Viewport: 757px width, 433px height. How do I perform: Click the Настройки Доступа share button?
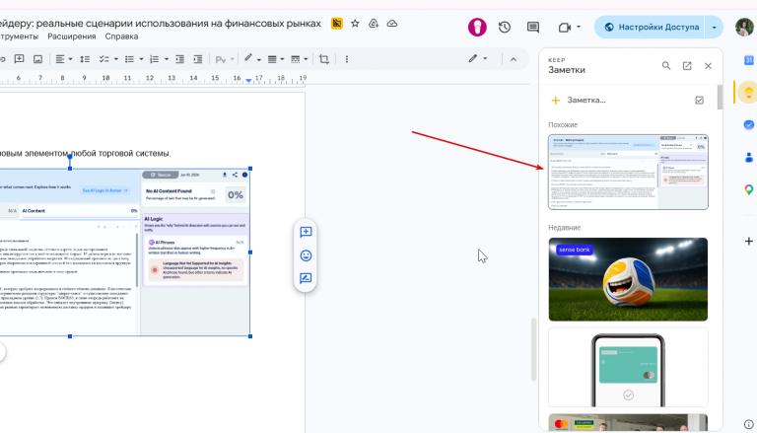(650, 27)
